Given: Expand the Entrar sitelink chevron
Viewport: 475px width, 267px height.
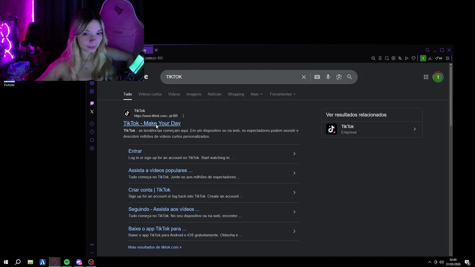Looking at the screenshot, I should (294, 154).
